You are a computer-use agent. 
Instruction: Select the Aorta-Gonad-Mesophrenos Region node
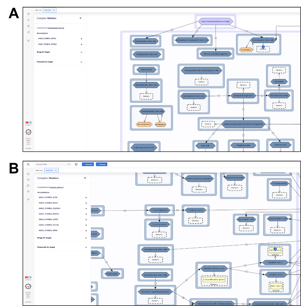tap(215, 21)
